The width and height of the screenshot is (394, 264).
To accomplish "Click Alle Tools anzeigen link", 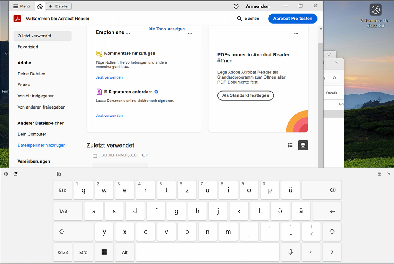I will pyautogui.click(x=166, y=29).
